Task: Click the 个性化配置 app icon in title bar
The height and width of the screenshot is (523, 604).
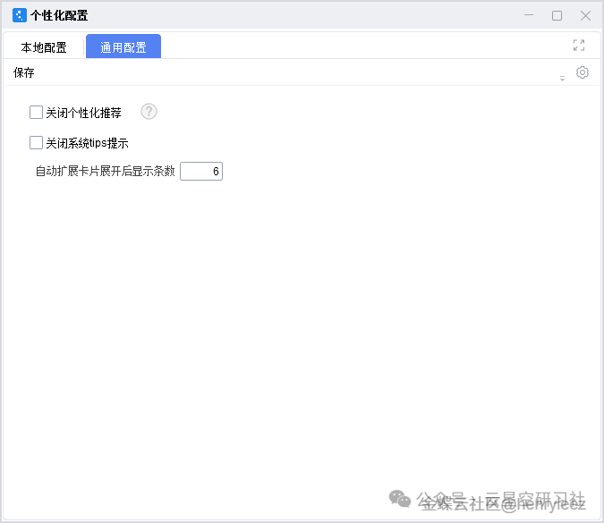Action: coord(19,15)
